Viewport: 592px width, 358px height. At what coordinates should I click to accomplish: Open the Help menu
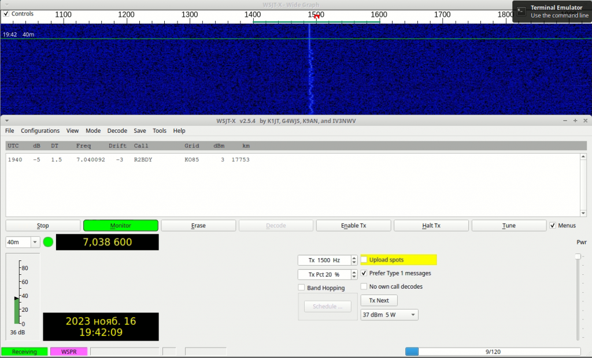click(x=179, y=130)
